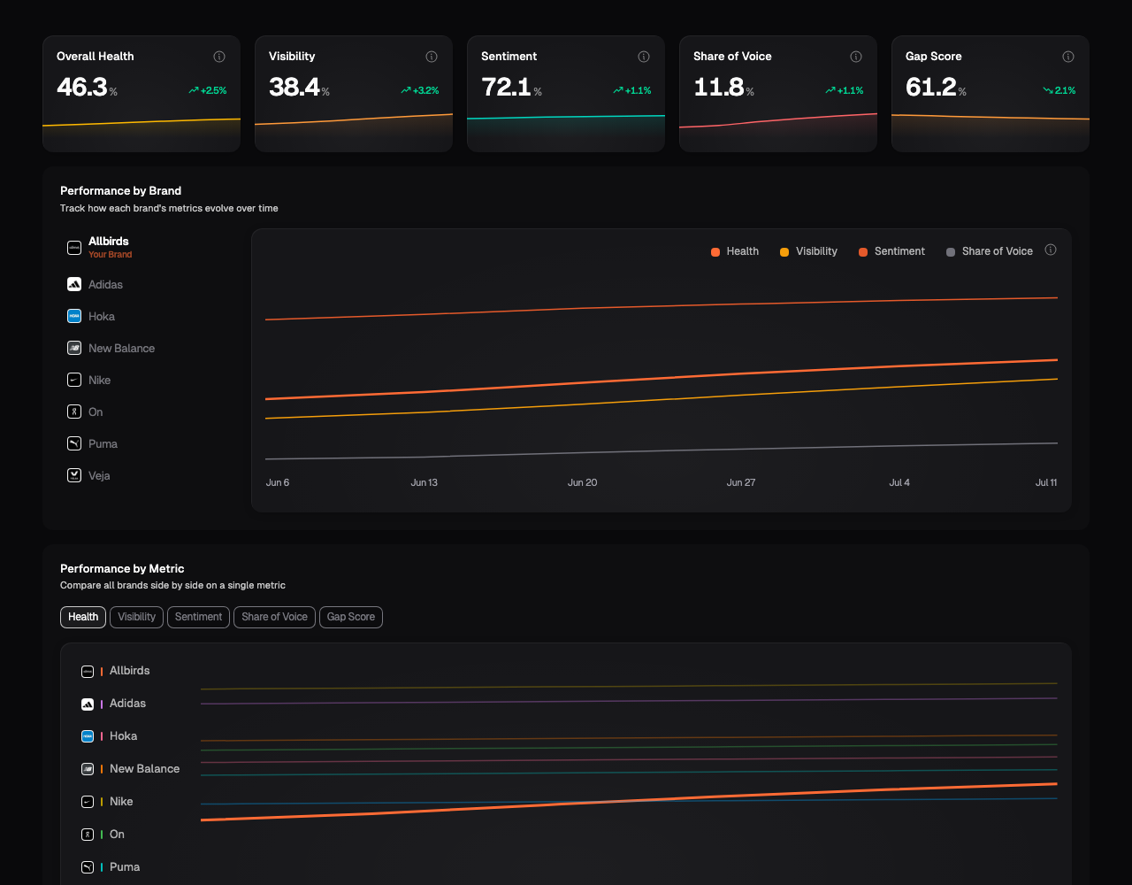Click Puma teal color bar in legend
This screenshot has height=885, width=1132.
pos(102,867)
